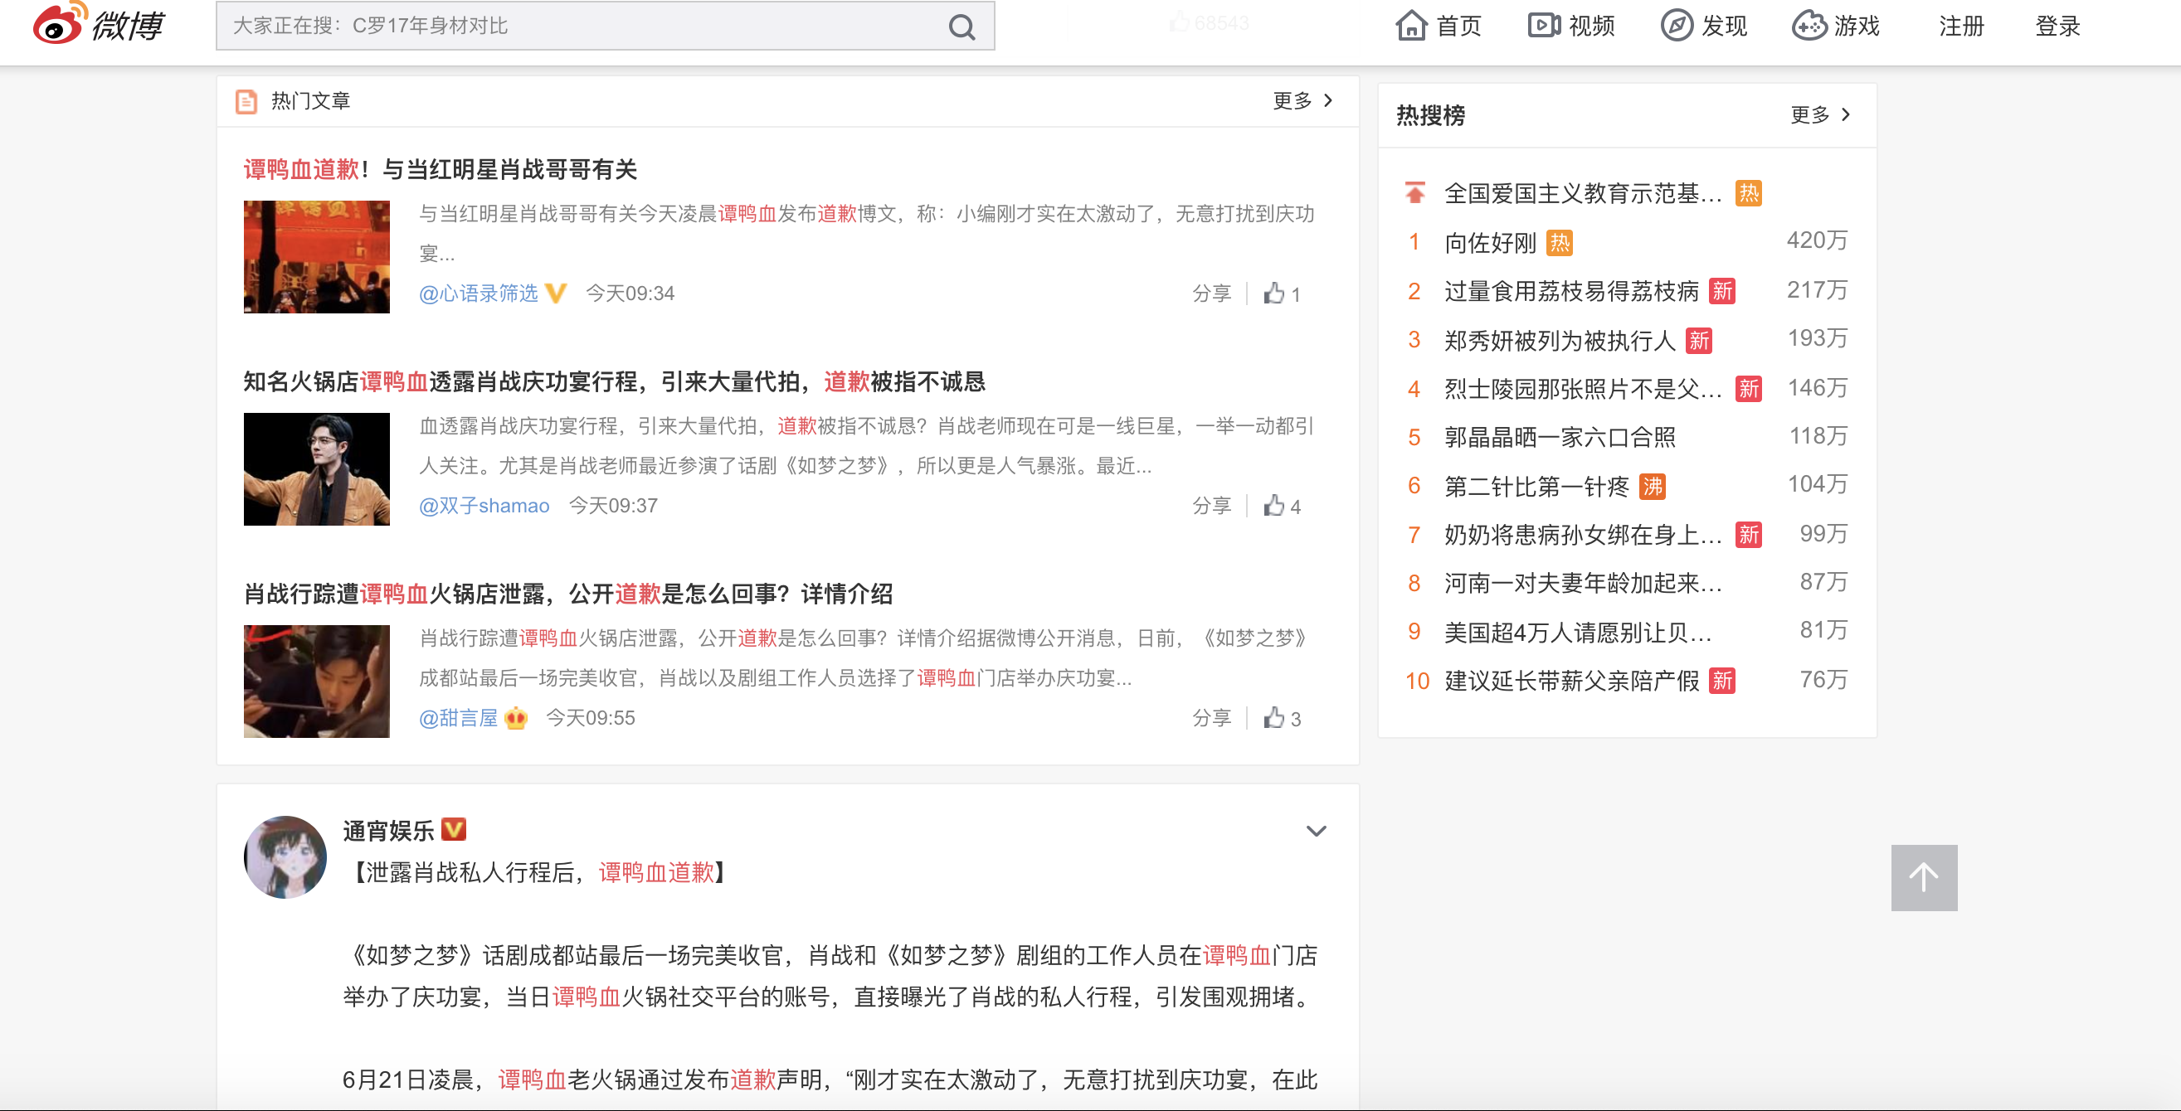Click 谭鸭血道歉 topic in 通宵娱乐 post

click(656, 872)
